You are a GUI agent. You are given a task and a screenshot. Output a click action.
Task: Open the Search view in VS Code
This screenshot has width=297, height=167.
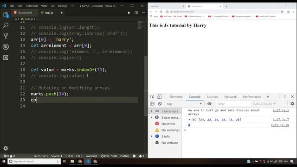click(6, 25)
